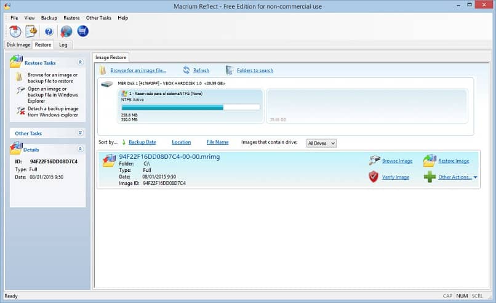496x303 pixels.
Task: Click the Refresh link
Action: 201,70
